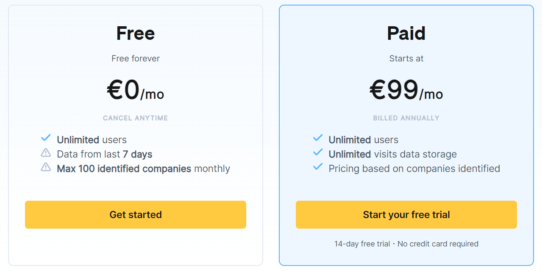The width and height of the screenshot is (542, 271).
Task: Click the Unlimited visits data storage feature text
Action: click(392, 154)
